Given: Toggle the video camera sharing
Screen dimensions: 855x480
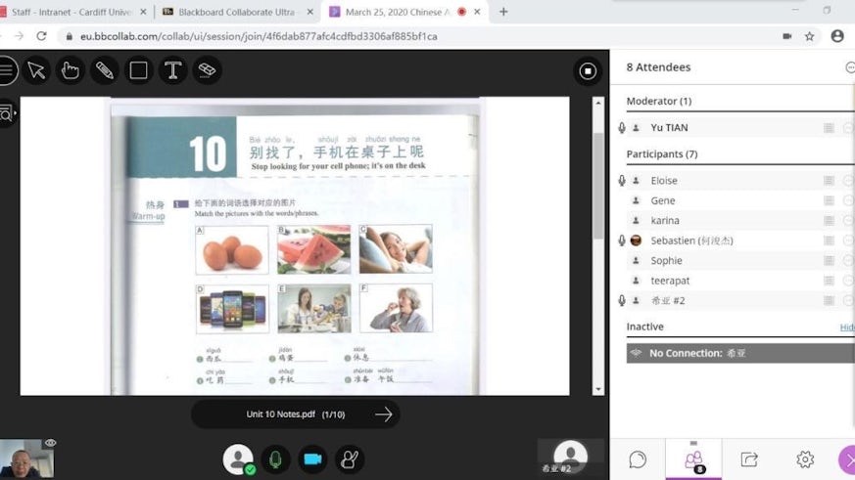Looking at the screenshot, I should pyautogui.click(x=312, y=458).
